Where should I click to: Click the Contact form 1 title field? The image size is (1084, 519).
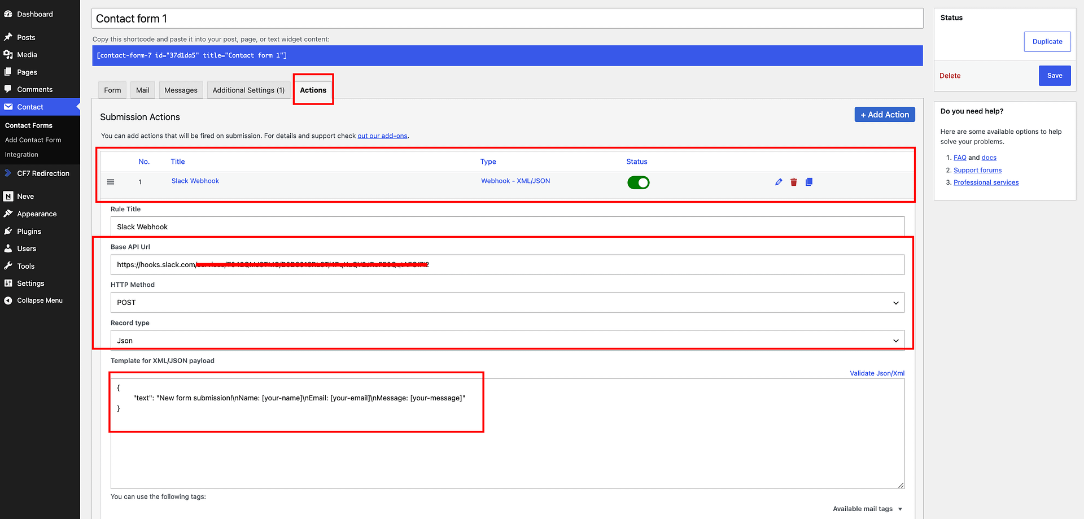click(x=507, y=19)
